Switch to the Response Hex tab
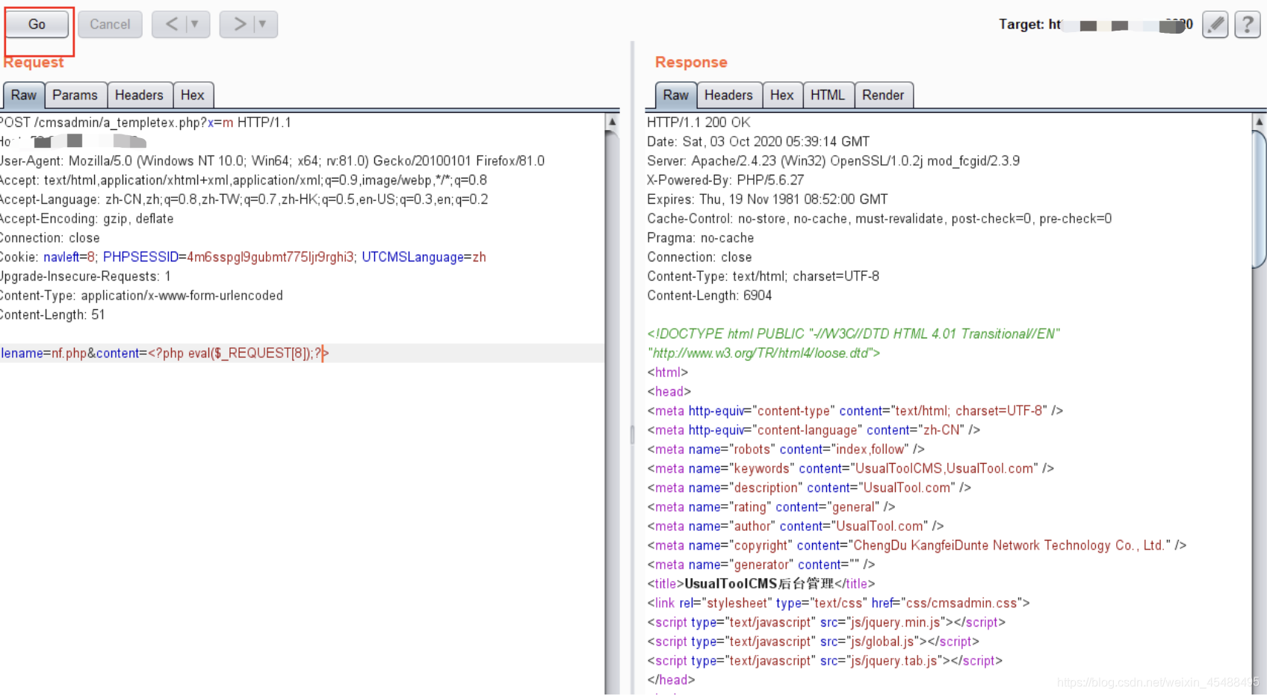 pos(781,95)
